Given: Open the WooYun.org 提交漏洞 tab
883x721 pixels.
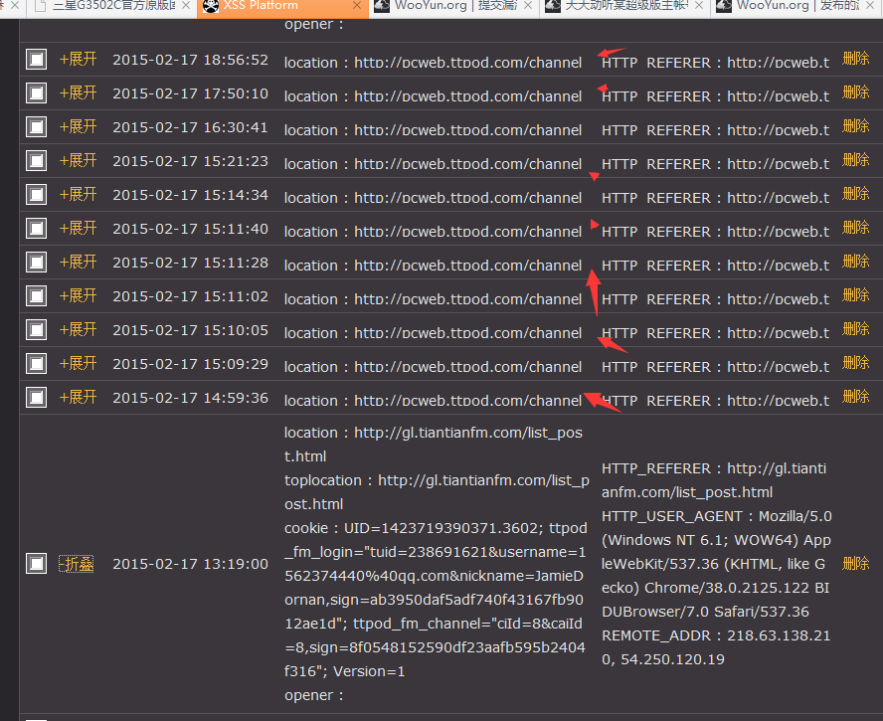Looking at the screenshot, I should (453, 7).
